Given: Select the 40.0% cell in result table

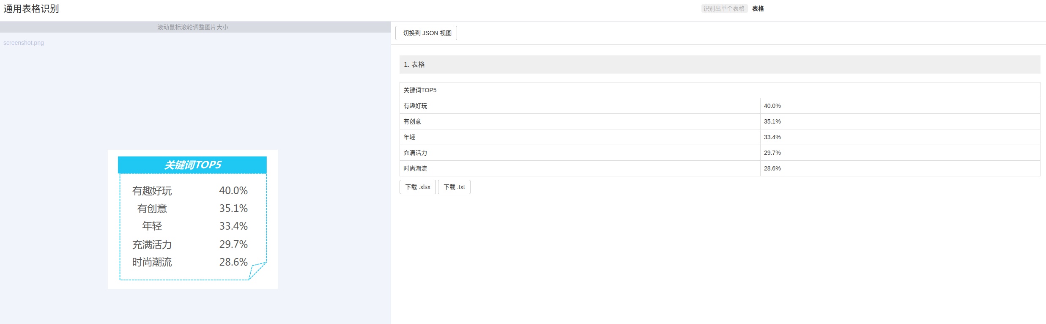Looking at the screenshot, I should (x=772, y=106).
